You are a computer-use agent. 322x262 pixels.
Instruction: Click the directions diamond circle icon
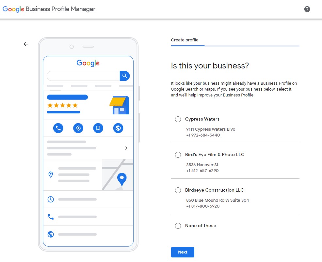78,128
